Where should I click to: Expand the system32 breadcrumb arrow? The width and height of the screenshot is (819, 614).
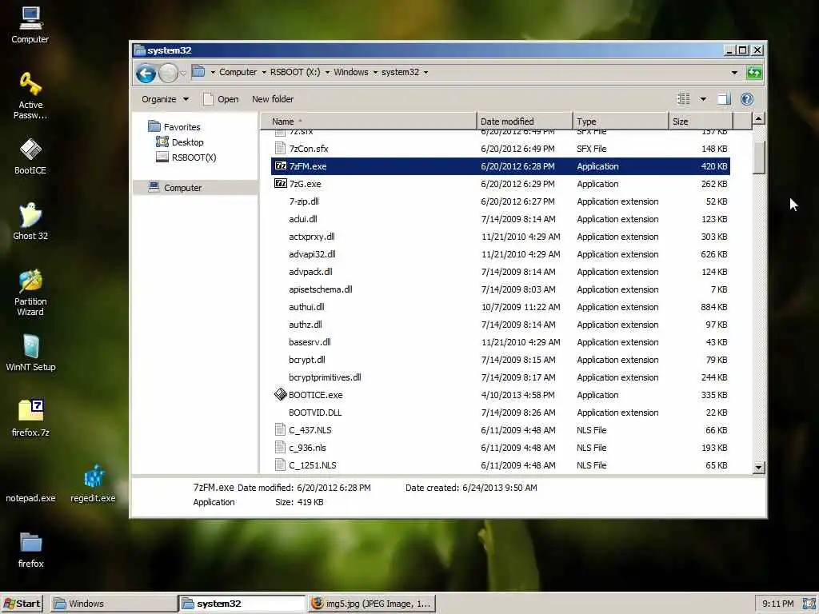pos(425,72)
